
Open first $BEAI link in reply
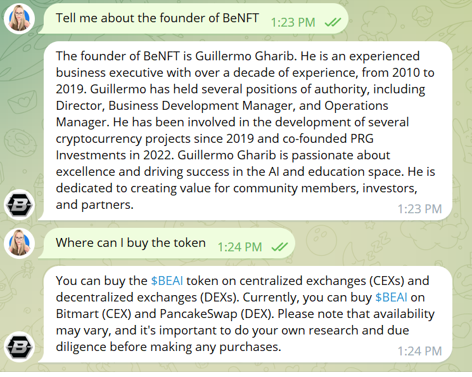coord(167,281)
